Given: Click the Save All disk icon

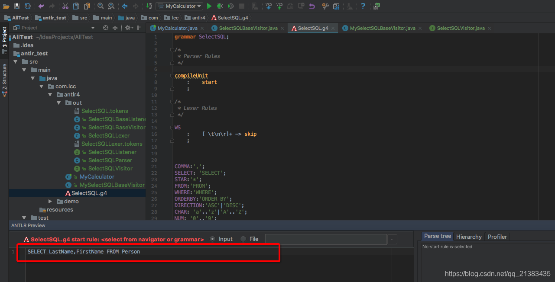Looking at the screenshot, I should (17, 6).
